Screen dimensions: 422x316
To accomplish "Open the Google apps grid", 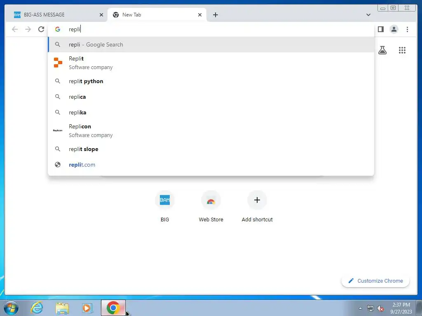I will (x=402, y=50).
